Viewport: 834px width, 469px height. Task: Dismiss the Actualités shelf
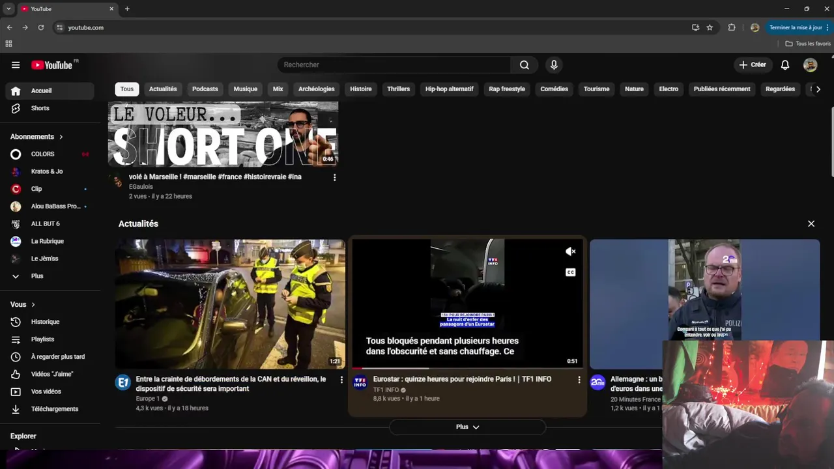coord(811,223)
